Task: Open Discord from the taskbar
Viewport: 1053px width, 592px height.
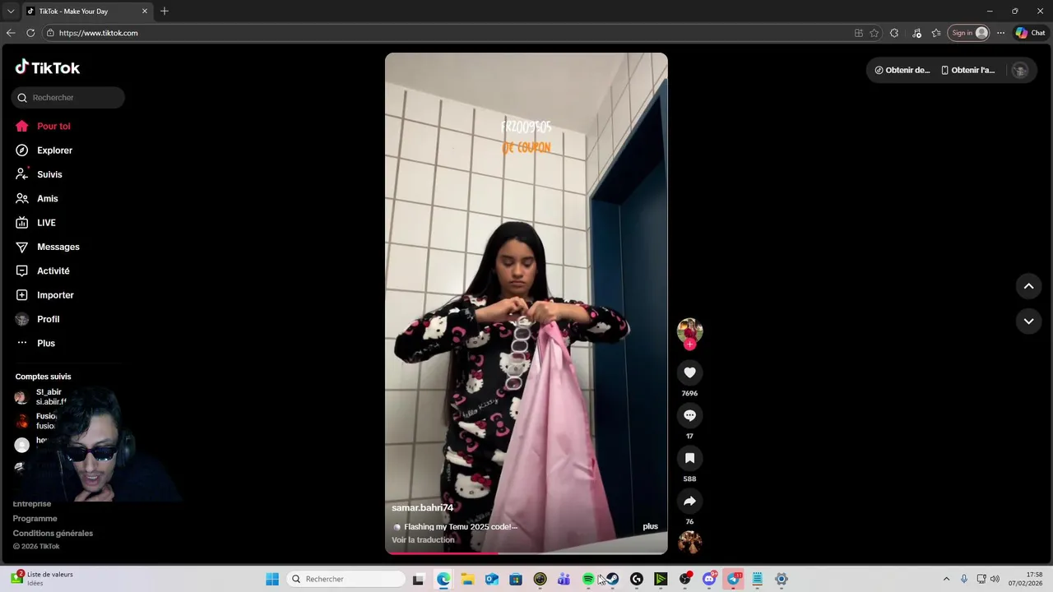Action: point(709,579)
